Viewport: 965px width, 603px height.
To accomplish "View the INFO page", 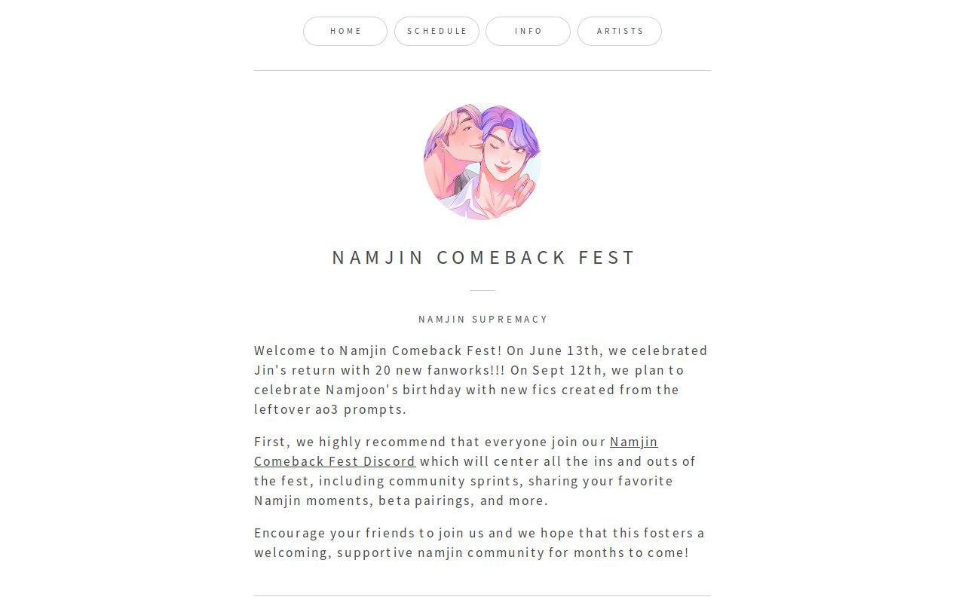I will (x=528, y=31).
